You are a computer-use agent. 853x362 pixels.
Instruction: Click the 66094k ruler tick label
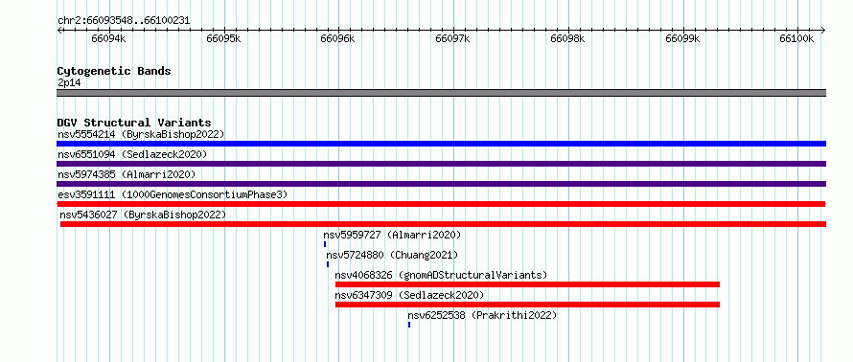tap(108, 38)
